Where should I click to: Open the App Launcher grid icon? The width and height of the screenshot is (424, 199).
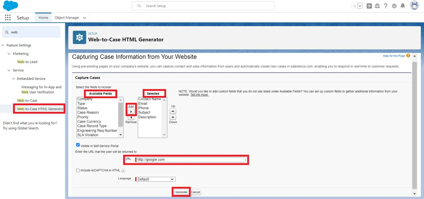click(8, 18)
